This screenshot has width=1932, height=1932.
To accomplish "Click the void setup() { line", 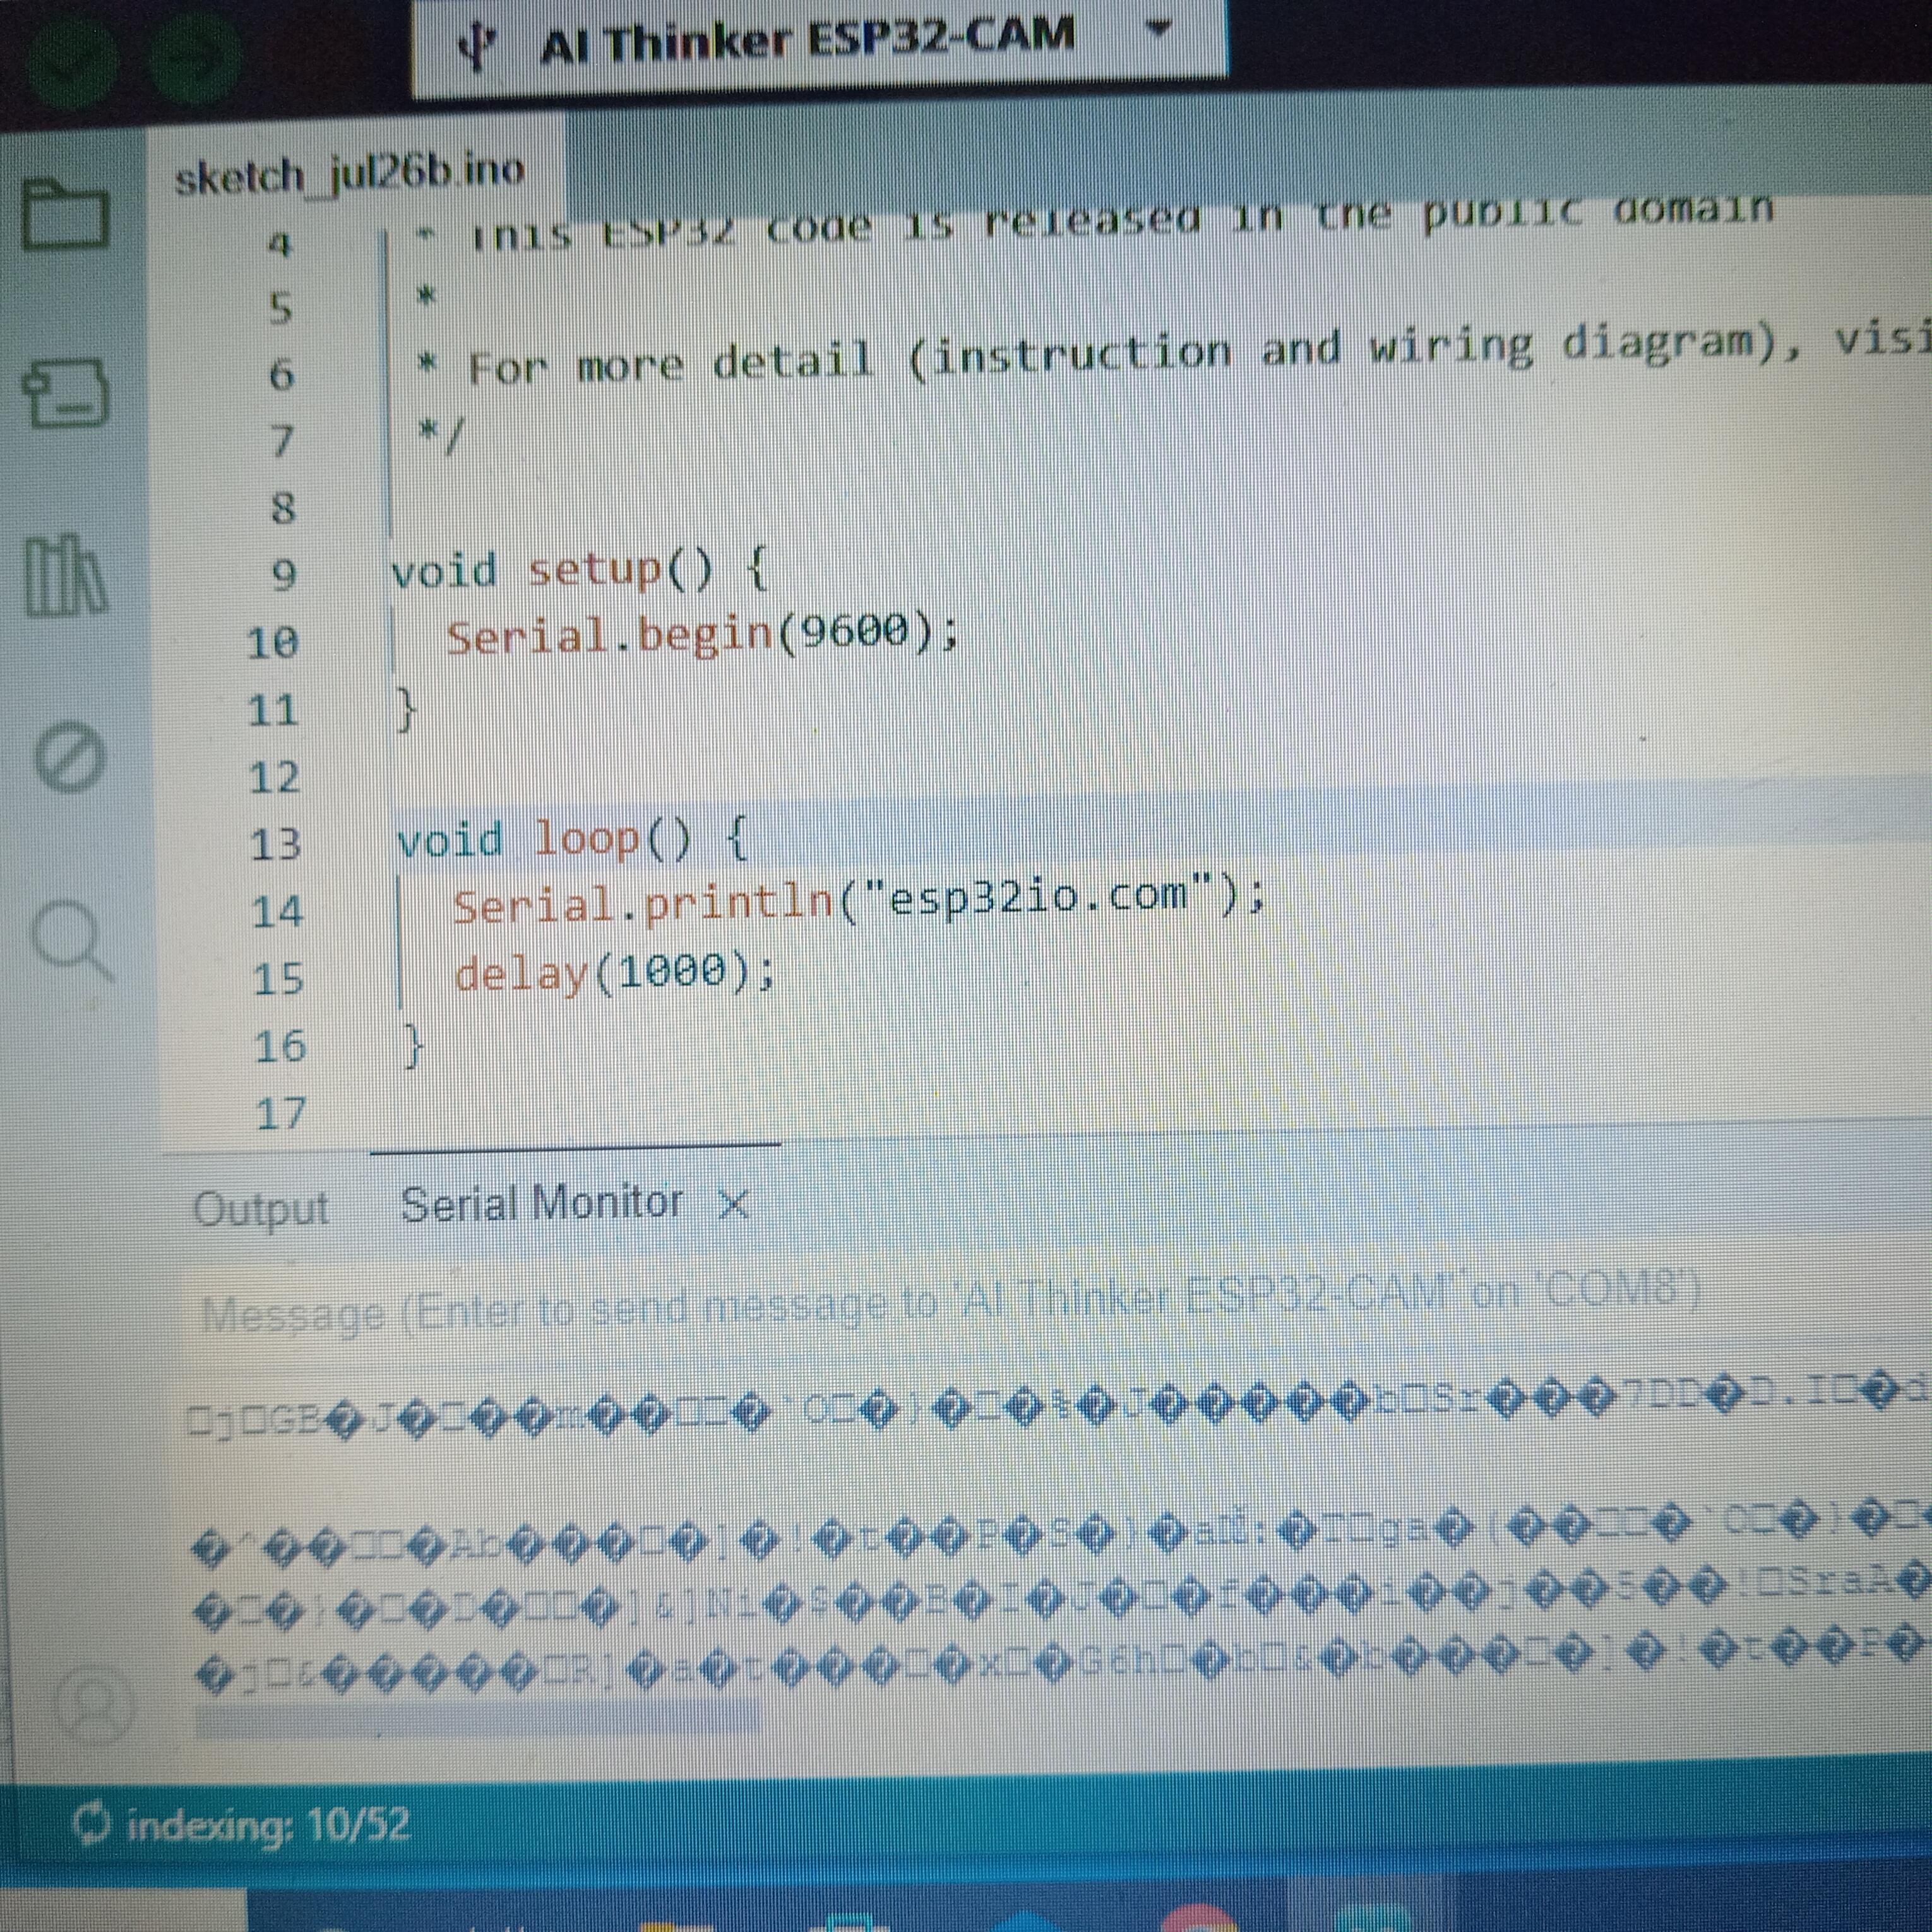I will click(x=579, y=571).
